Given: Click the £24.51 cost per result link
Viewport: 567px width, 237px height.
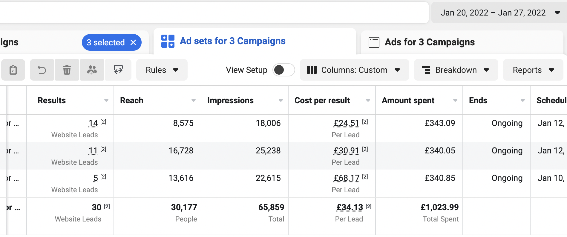Looking at the screenshot, I should 346,123.
